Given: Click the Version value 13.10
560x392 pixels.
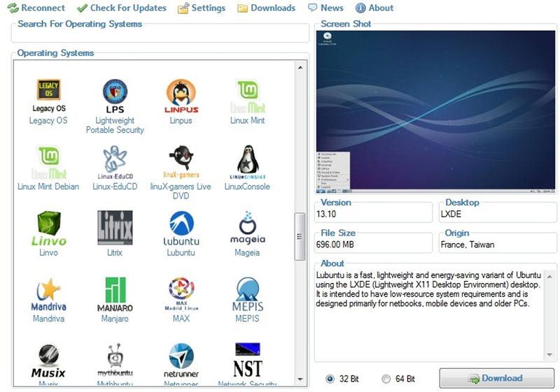Looking at the screenshot, I should (x=326, y=214).
